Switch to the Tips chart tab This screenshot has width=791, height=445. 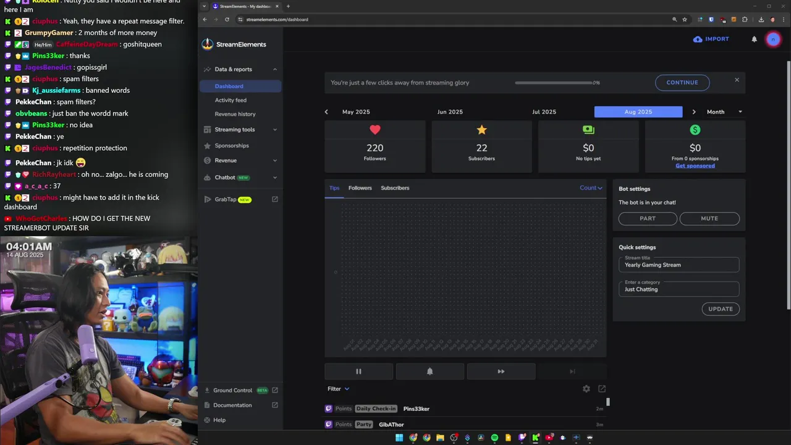click(x=334, y=188)
